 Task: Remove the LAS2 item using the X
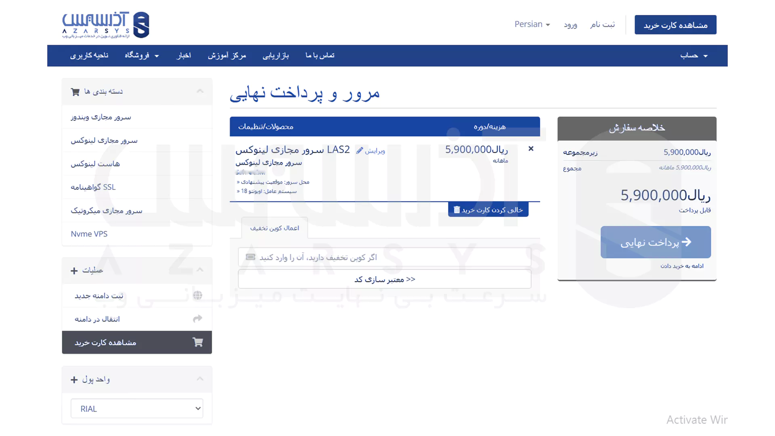click(x=530, y=148)
